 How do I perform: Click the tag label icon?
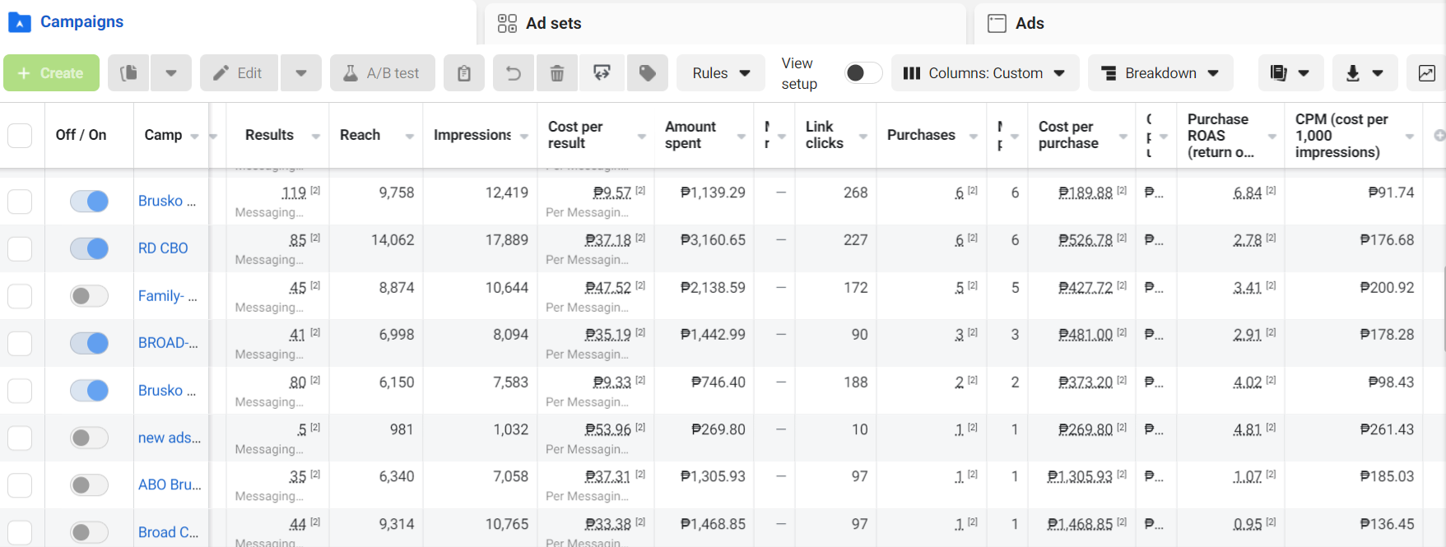tap(648, 73)
